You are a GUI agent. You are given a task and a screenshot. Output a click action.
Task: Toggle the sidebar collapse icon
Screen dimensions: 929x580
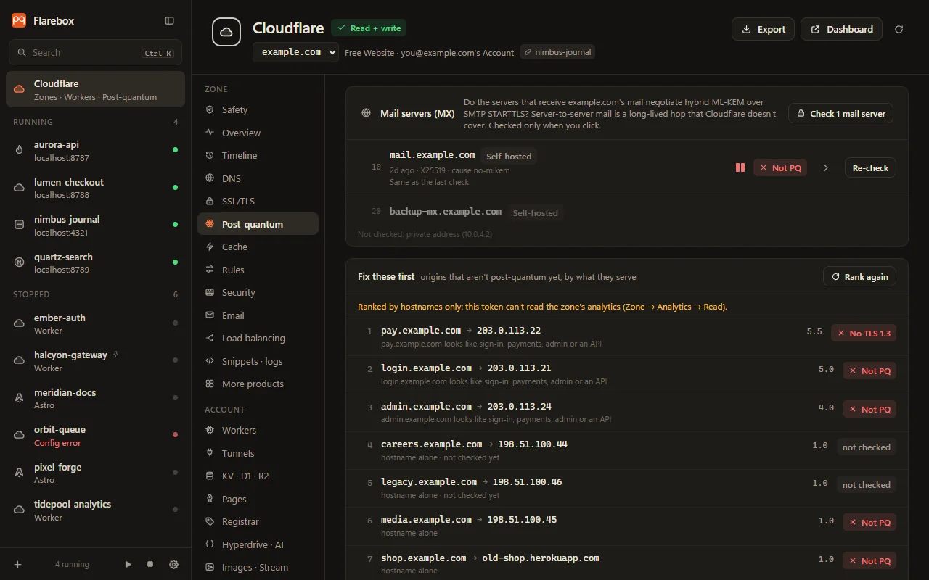click(170, 21)
